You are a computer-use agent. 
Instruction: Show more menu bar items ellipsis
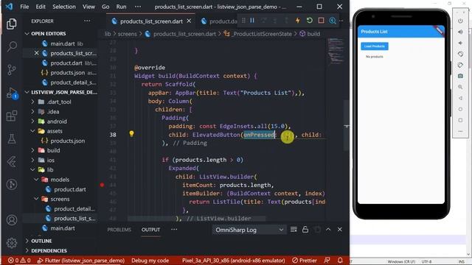tap(138, 7)
